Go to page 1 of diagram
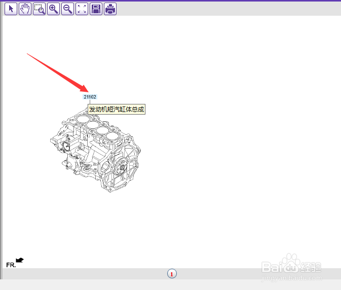 [172, 274]
